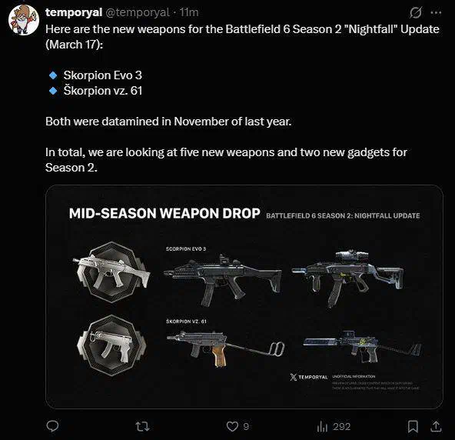Click the silver Škorpion vz. 61 badge
The height and width of the screenshot is (440, 455).
tap(111, 345)
